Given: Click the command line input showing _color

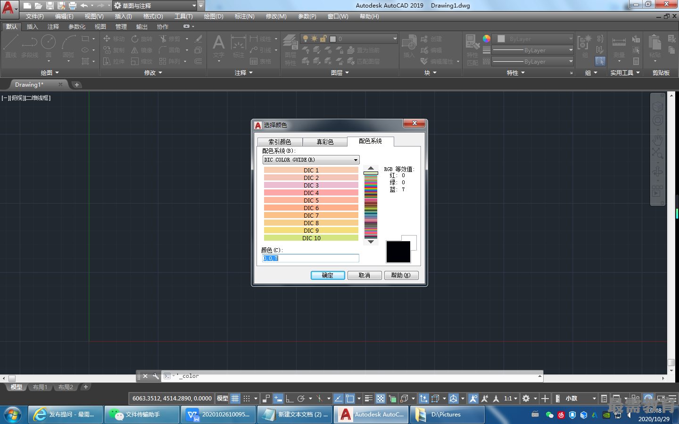Looking at the screenshot, I should pos(353,376).
